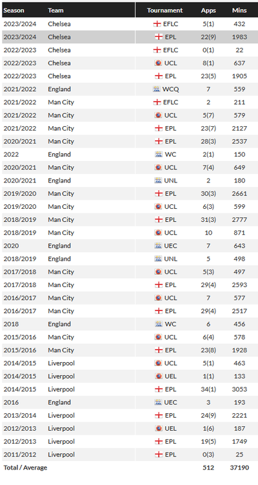Open EPL link in 2023/2024 Chelsea row

tap(171, 37)
